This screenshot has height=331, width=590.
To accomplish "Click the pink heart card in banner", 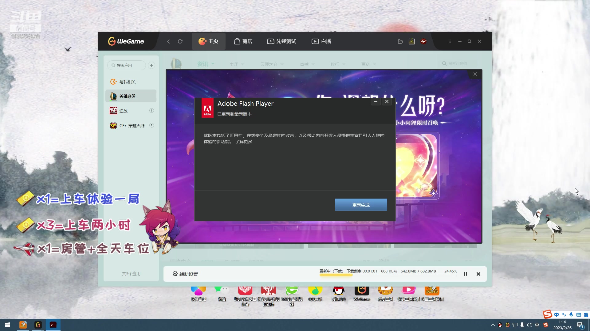I will click(417, 165).
